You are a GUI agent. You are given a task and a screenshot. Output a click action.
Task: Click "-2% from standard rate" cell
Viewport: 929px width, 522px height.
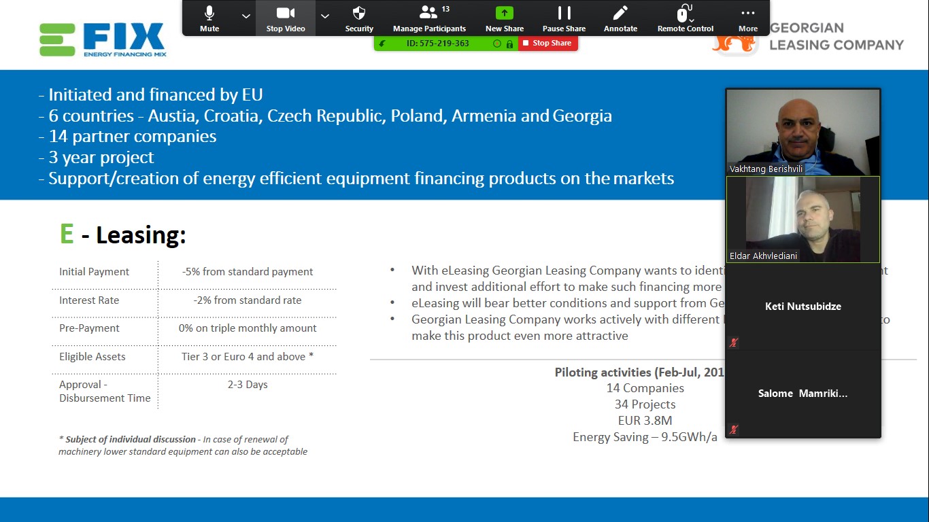[248, 300]
